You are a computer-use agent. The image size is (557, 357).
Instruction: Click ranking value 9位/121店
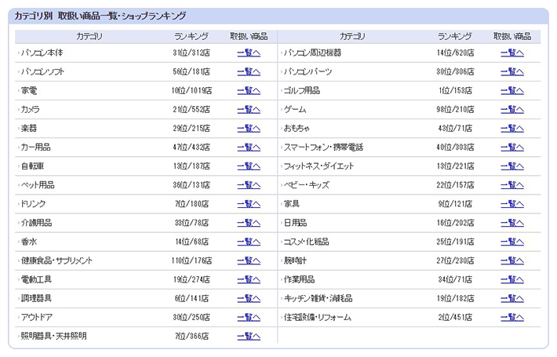455,204
